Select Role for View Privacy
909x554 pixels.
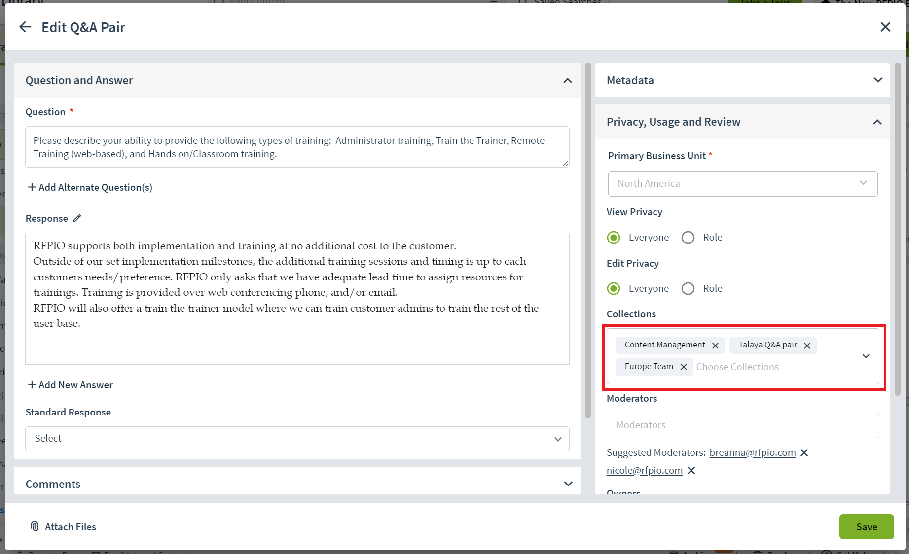point(688,238)
